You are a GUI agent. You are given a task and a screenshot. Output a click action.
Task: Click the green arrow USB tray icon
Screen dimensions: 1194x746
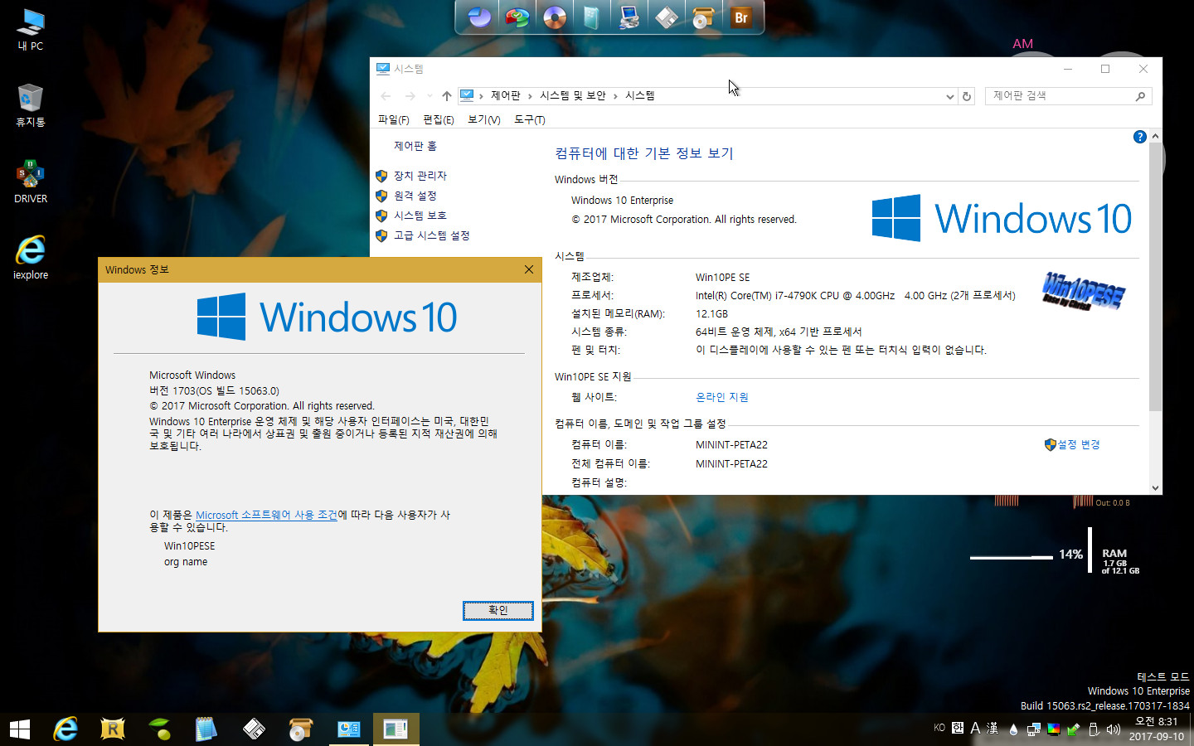(x=1073, y=729)
